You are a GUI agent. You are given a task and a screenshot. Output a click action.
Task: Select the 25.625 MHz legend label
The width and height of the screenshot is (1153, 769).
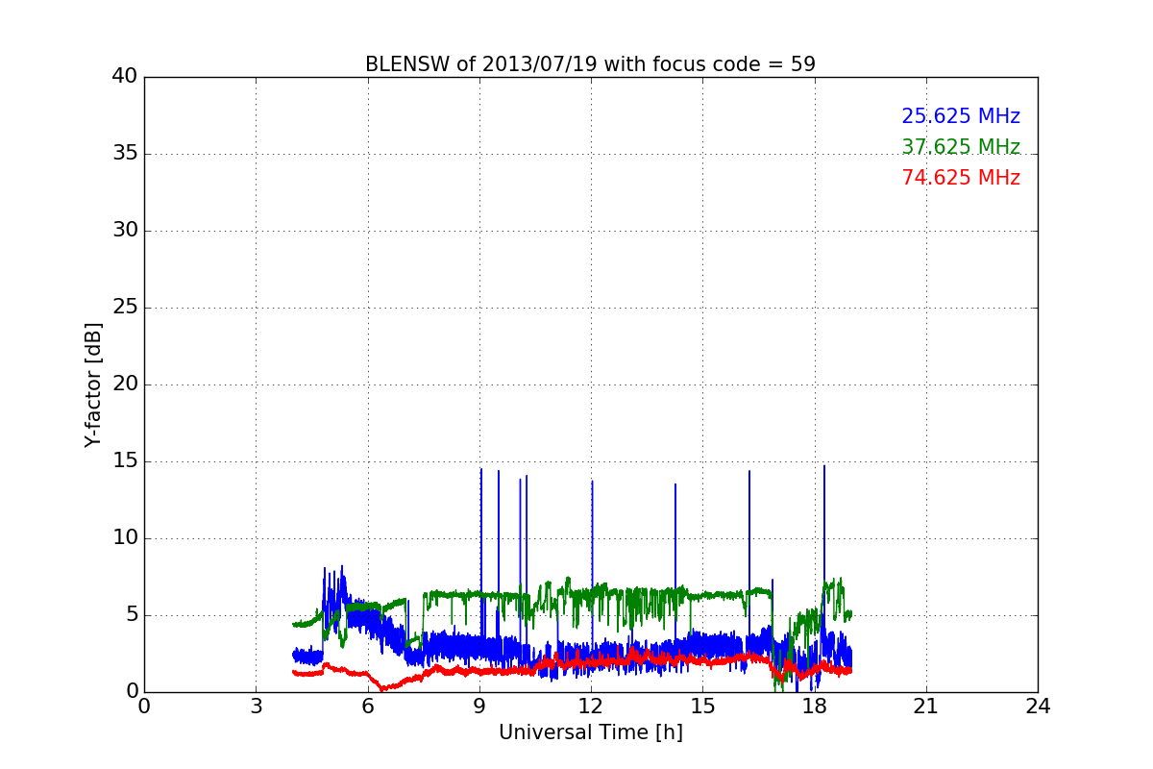tap(961, 116)
